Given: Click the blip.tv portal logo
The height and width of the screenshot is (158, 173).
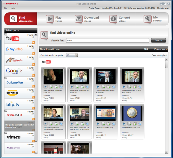Looking at the screenshot, I should (13, 104).
